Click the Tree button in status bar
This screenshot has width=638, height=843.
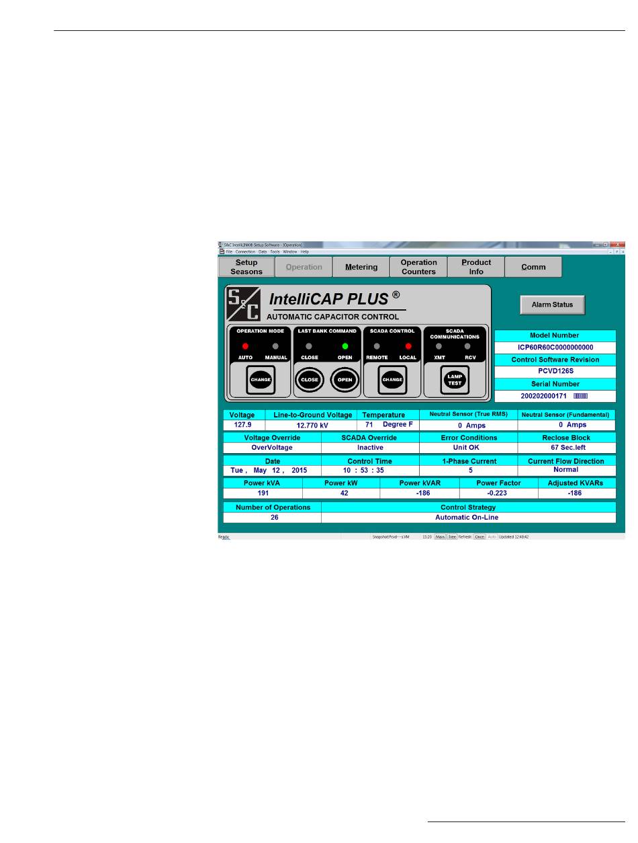click(x=452, y=537)
